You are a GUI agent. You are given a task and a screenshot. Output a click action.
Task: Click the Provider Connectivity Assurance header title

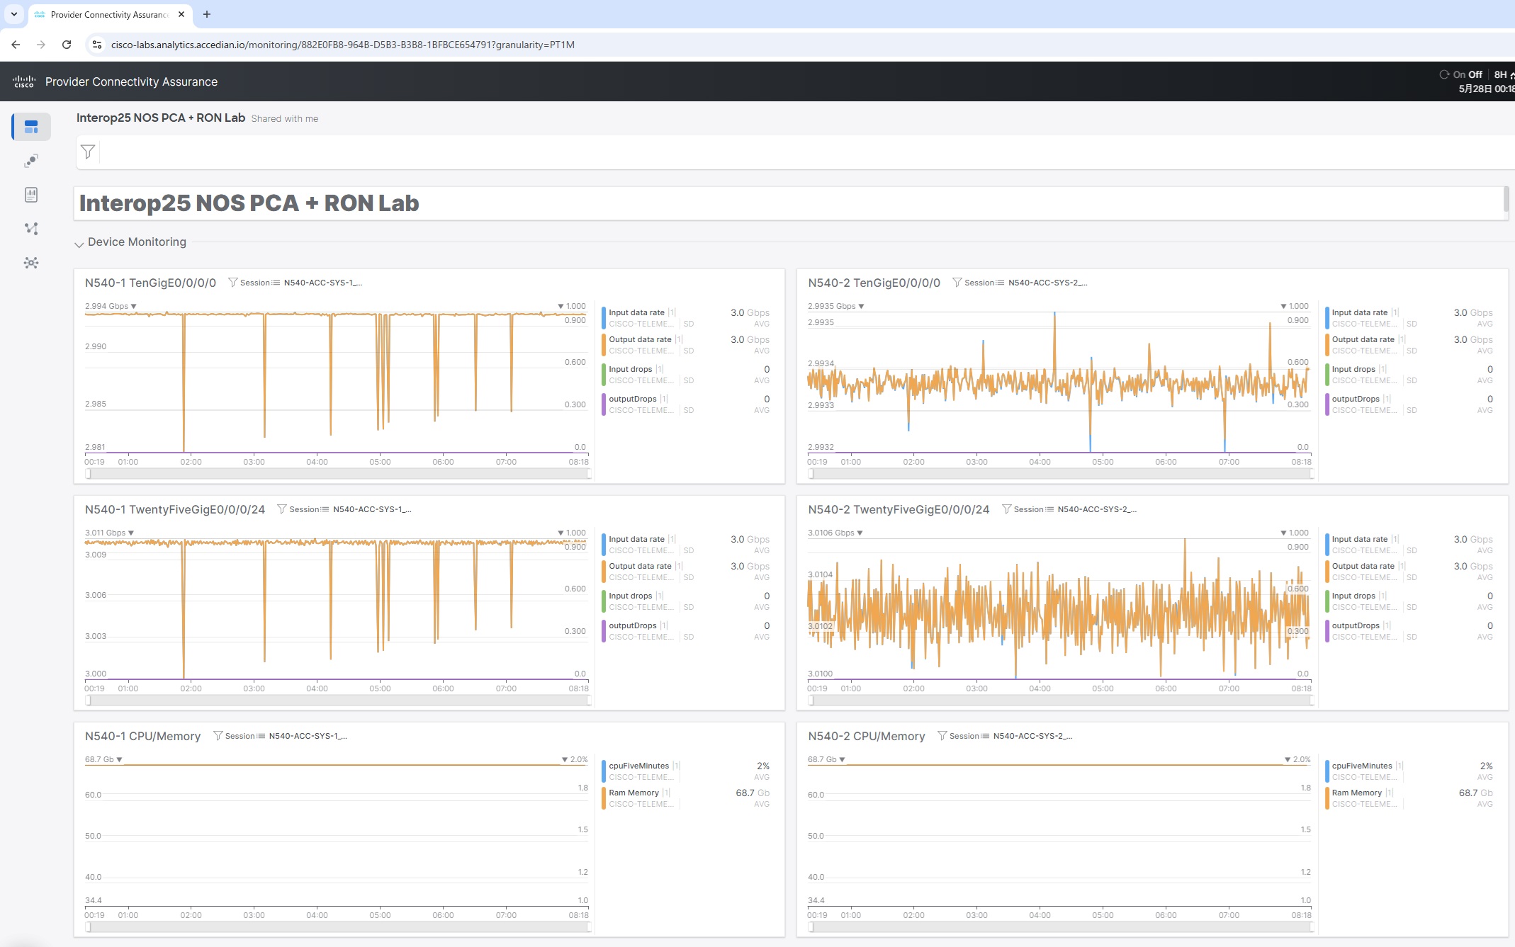[131, 81]
